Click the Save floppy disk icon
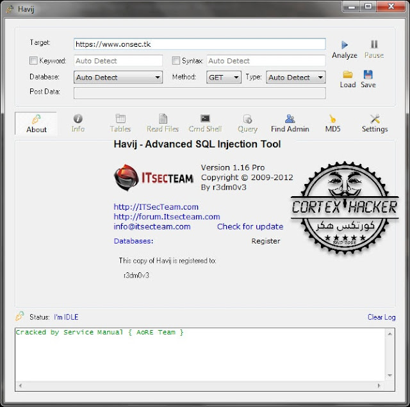 (x=368, y=75)
